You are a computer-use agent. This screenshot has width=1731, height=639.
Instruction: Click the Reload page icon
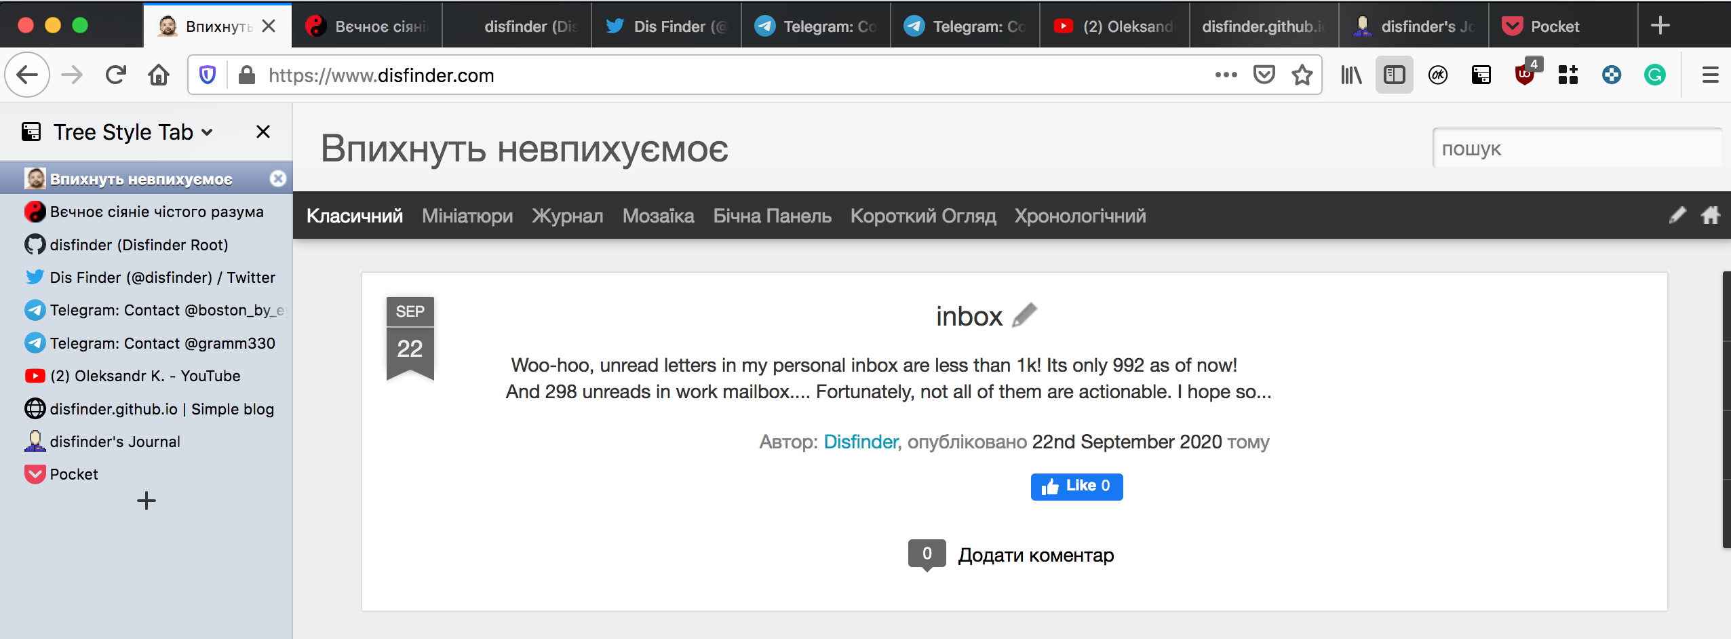[116, 75]
